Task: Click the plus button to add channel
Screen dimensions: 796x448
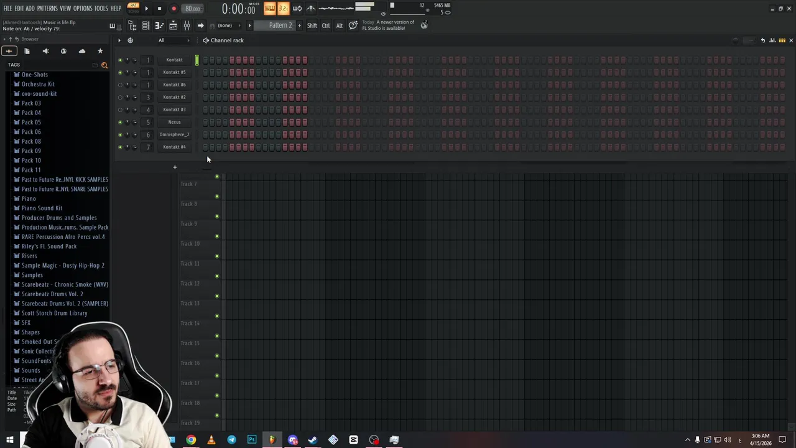Action: pyautogui.click(x=175, y=167)
